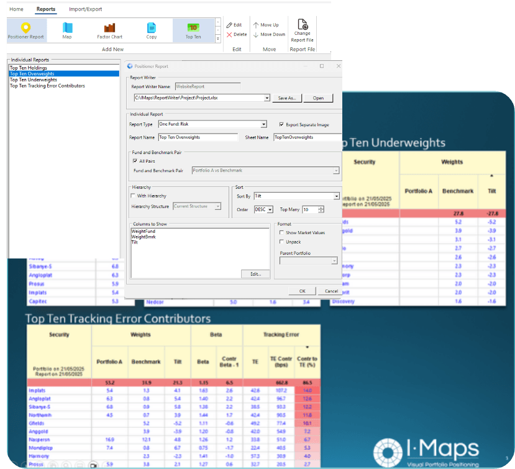Screen dimensions: 515x469
Task: Open the Sort By dropdown
Action: tap(337, 196)
